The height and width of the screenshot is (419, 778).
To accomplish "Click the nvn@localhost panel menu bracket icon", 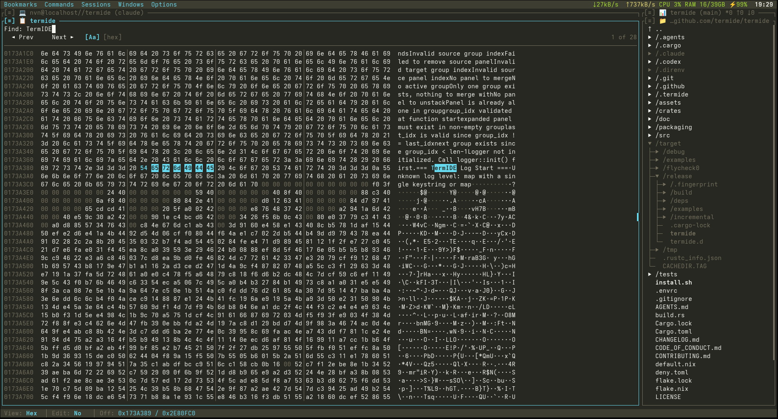I will point(9,13).
